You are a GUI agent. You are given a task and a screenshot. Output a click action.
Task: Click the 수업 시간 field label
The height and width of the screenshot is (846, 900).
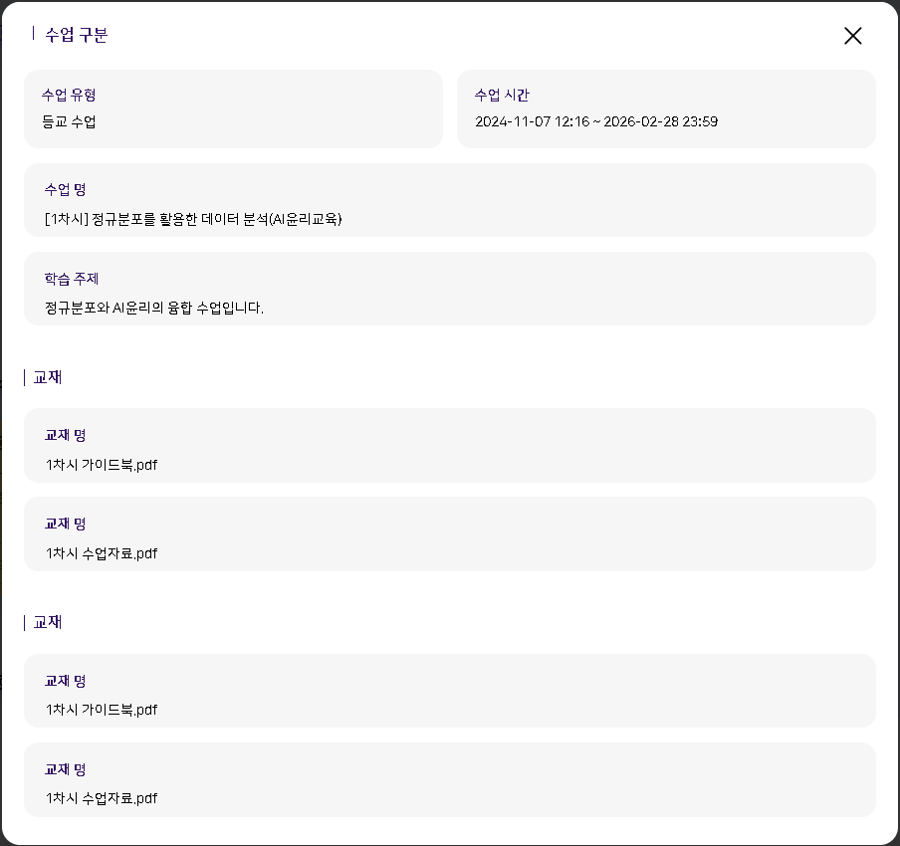502,96
